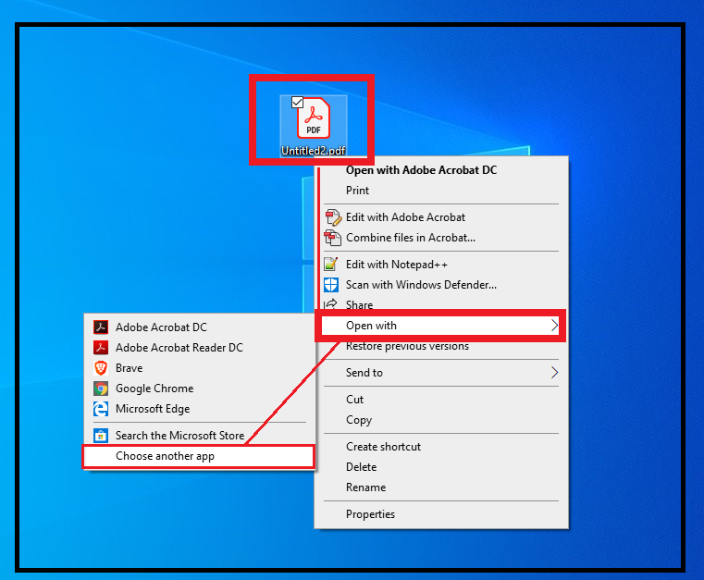Select Rename from the context menu
Screen dimensions: 704x580
click(365, 487)
